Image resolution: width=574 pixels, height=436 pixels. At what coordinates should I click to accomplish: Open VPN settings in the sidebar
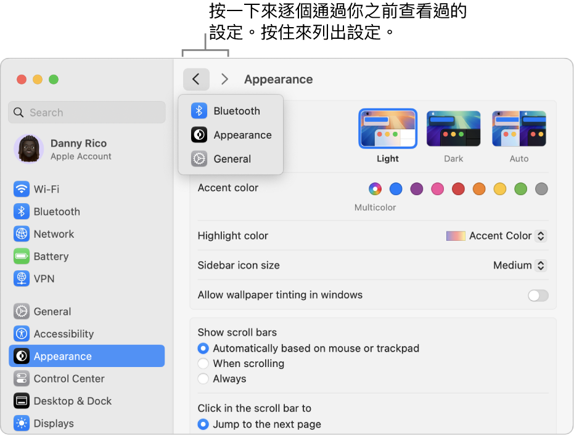(x=87, y=278)
